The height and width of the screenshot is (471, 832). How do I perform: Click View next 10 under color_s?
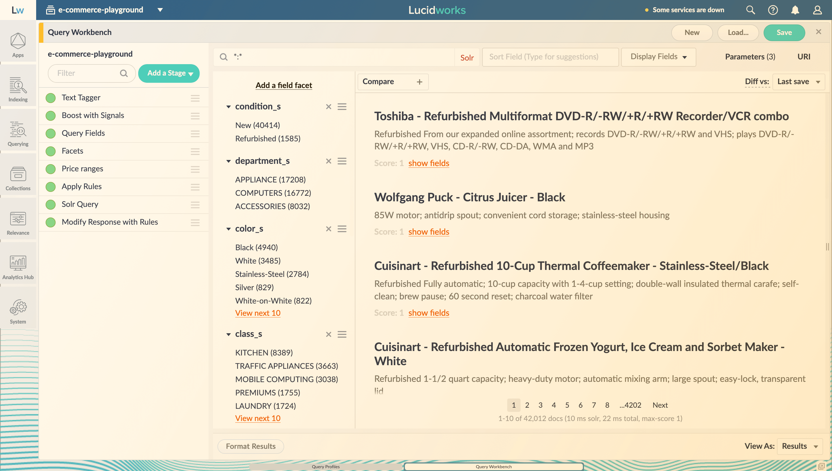coord(257,313)
